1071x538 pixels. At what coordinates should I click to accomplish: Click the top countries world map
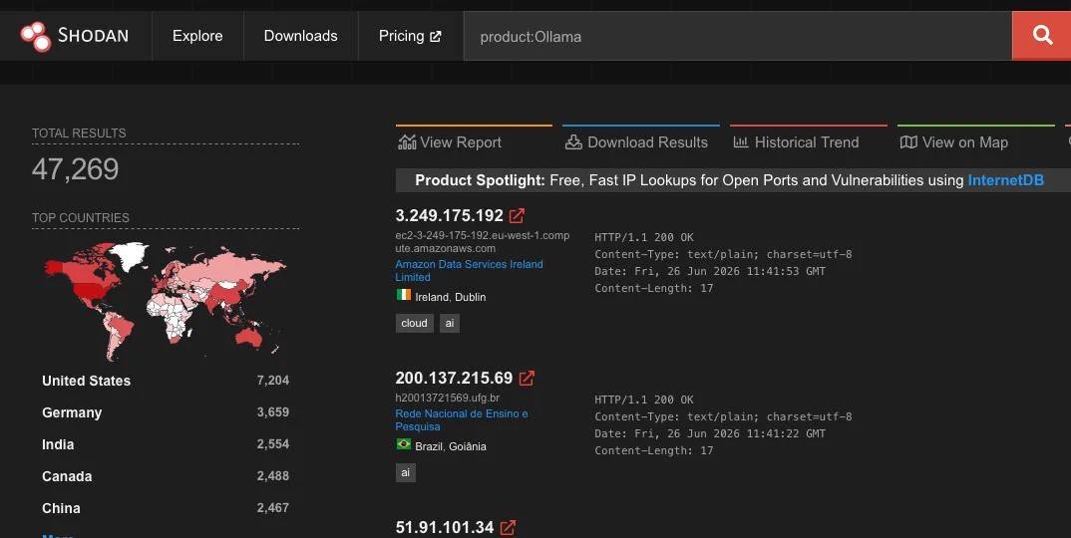[x=166, y=301]
